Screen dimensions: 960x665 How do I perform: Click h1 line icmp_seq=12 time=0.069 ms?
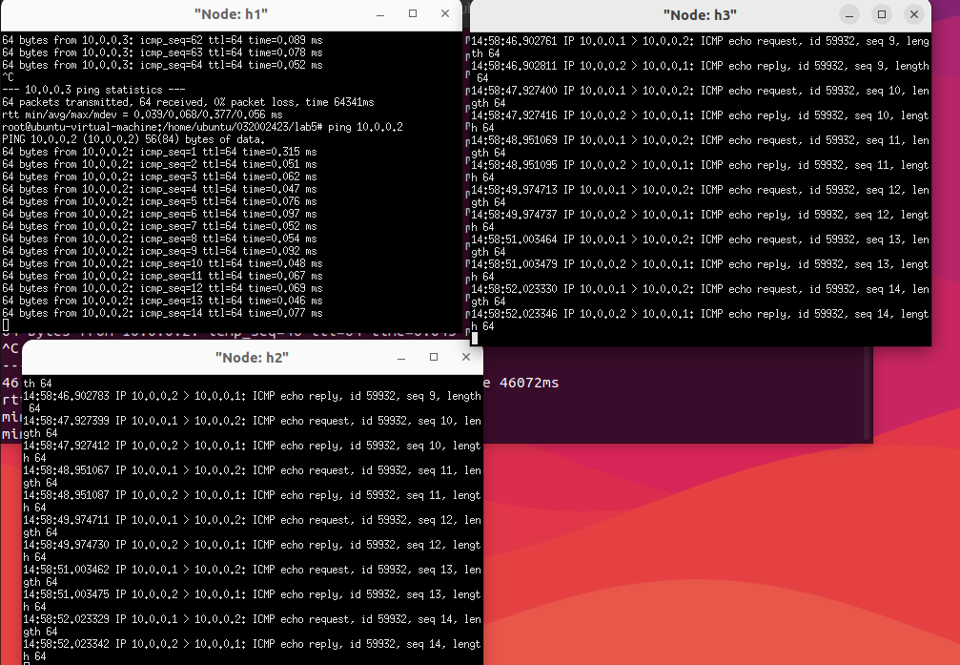point(162,289)
